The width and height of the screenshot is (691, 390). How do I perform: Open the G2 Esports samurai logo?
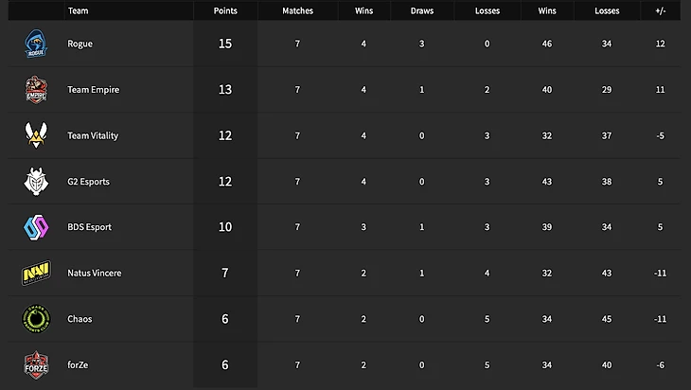pyautogui.click(x=36, y=181)
